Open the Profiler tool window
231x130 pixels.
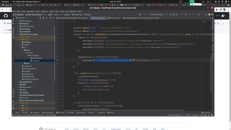tap(70, 113)
